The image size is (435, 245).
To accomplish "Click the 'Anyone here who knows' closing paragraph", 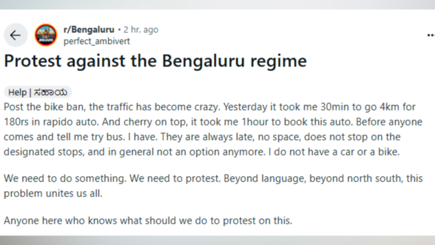I will pos(148,221).
